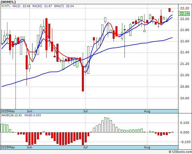The width and height of the screenshot is (192, 154).
Task: Click the 21.20 price axis label
Action: click(185, 64)
